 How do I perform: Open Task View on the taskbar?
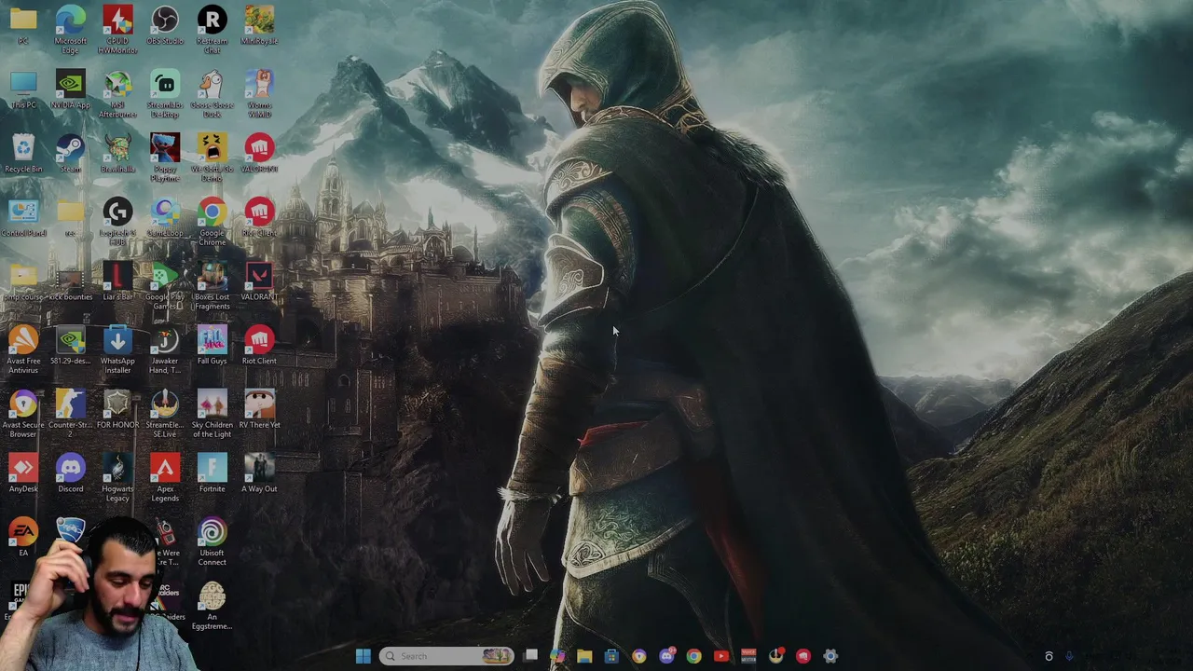click(530, 656)
